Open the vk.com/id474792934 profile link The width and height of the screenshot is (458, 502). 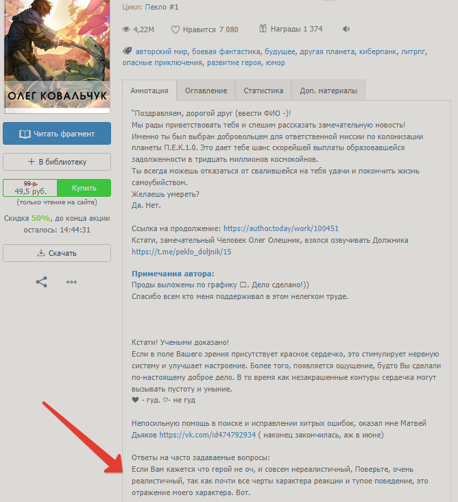[207, 435]
